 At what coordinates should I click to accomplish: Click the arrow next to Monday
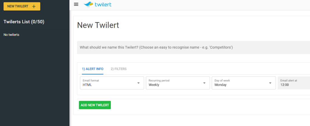(270, 83)
